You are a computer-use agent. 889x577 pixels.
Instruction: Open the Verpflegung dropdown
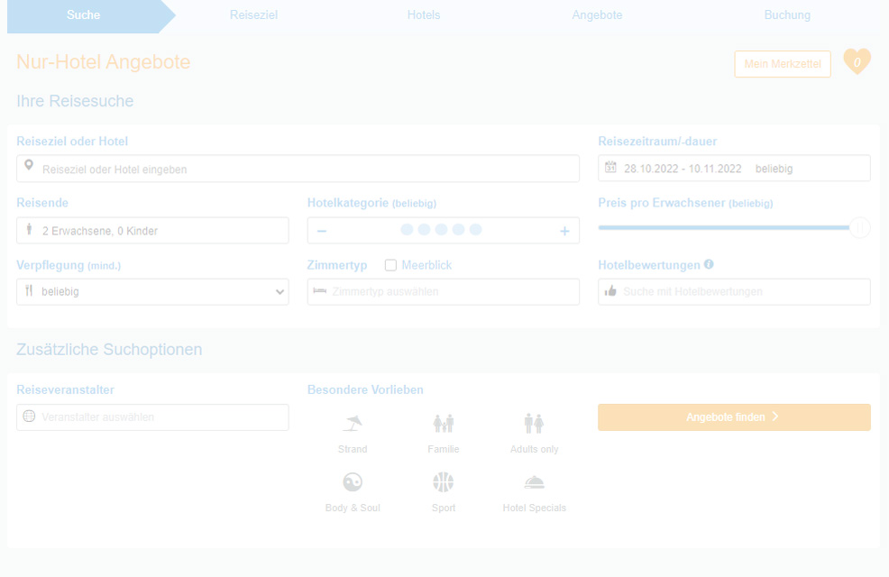[152, 292]
